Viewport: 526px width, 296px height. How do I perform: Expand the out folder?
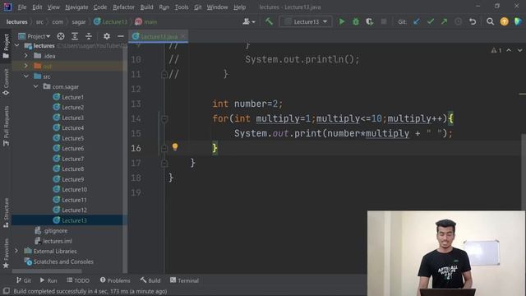(x=26, y=66)
